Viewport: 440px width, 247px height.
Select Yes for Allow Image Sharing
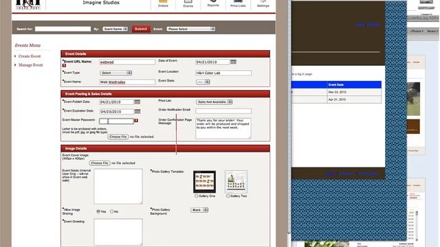98,211
